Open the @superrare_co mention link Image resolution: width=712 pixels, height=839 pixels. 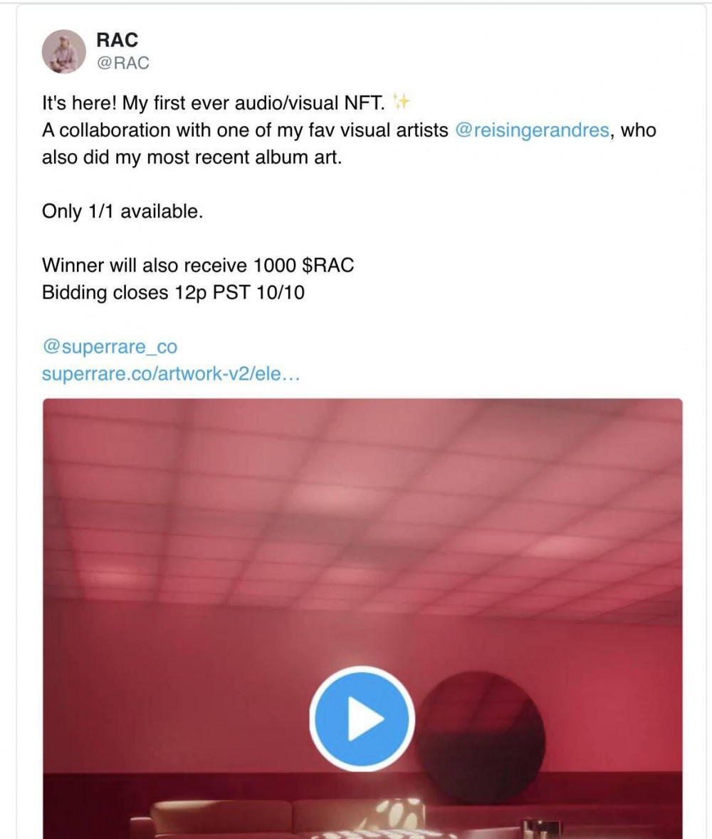point(110,346)
